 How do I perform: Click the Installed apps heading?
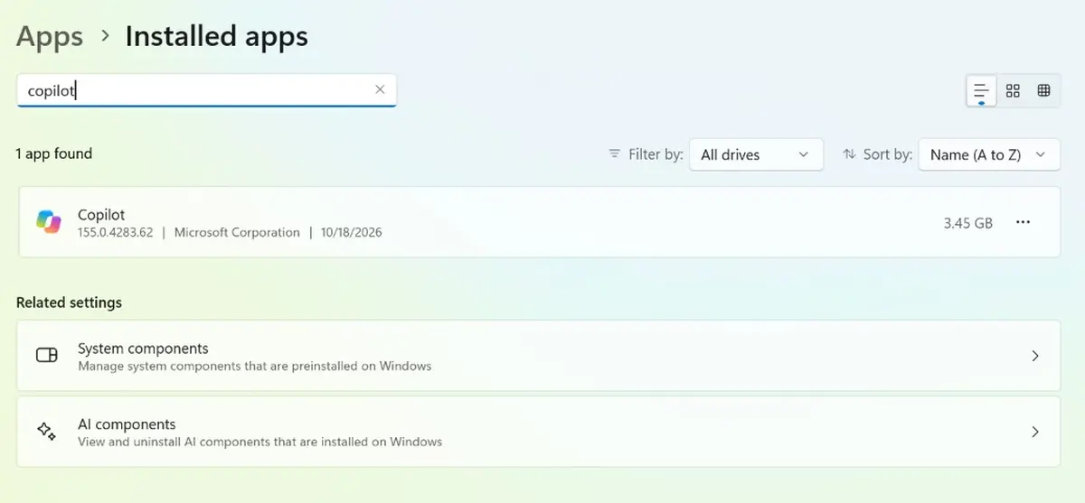[217, 36]
